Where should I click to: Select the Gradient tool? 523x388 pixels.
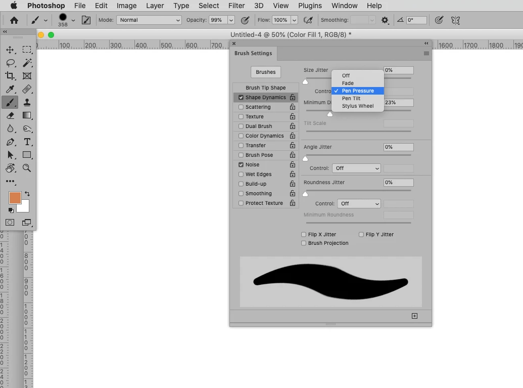click(x=27, y=115)
